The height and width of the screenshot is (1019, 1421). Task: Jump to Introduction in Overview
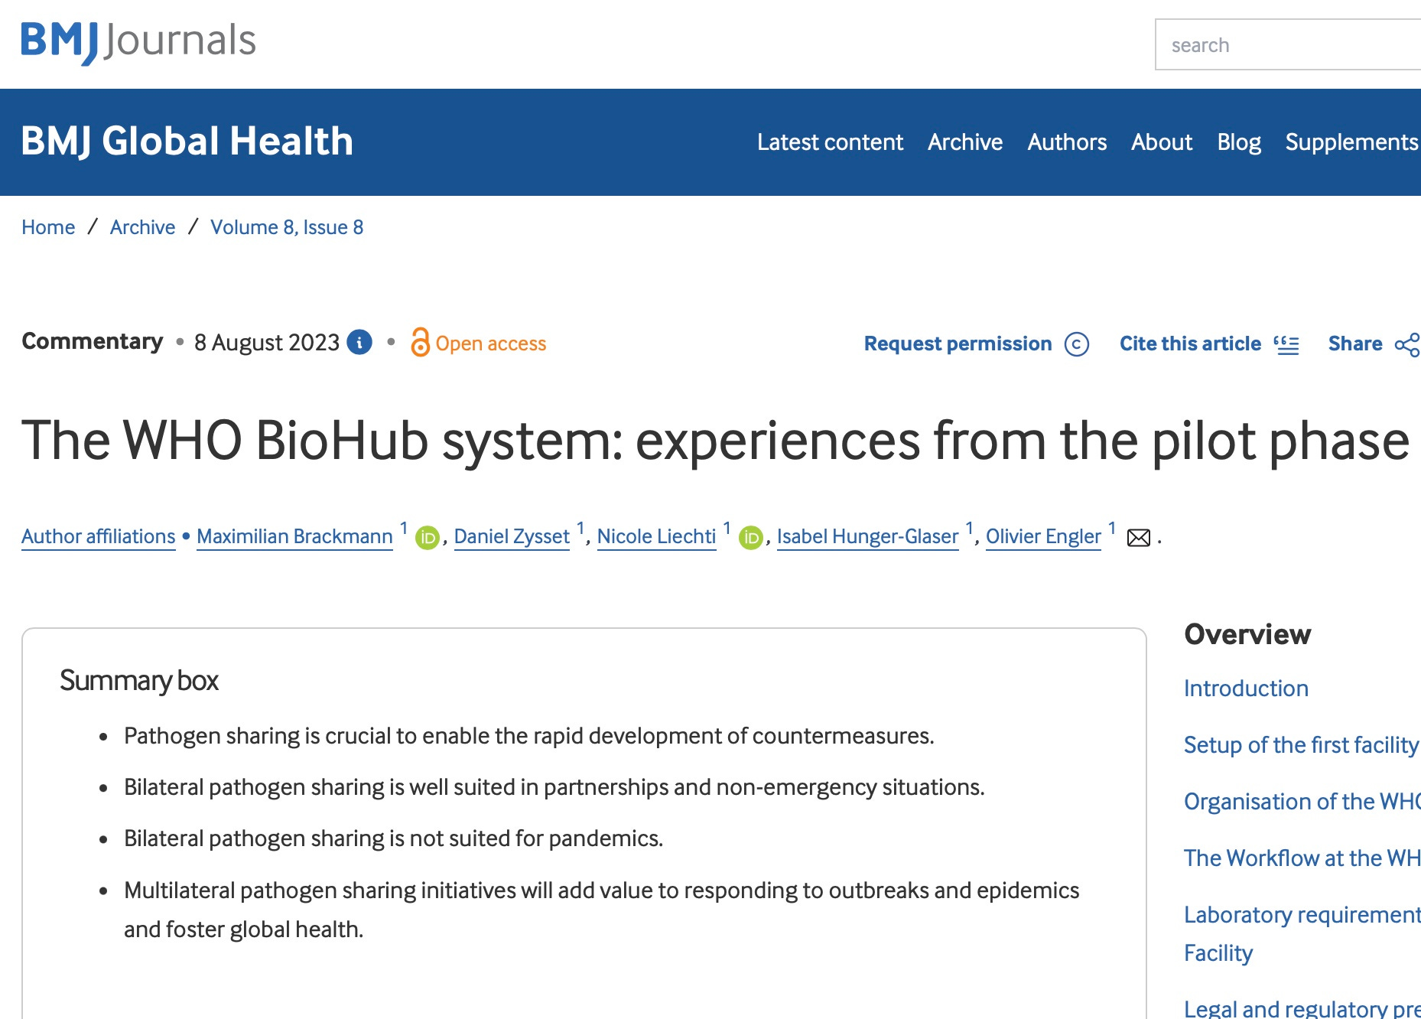tap(1246, 688)
